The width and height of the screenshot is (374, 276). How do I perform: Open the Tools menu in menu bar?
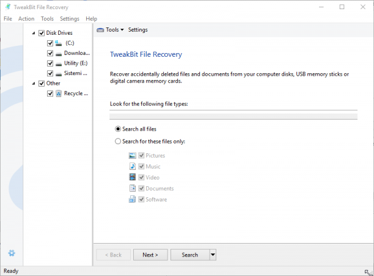click(47, 18)
